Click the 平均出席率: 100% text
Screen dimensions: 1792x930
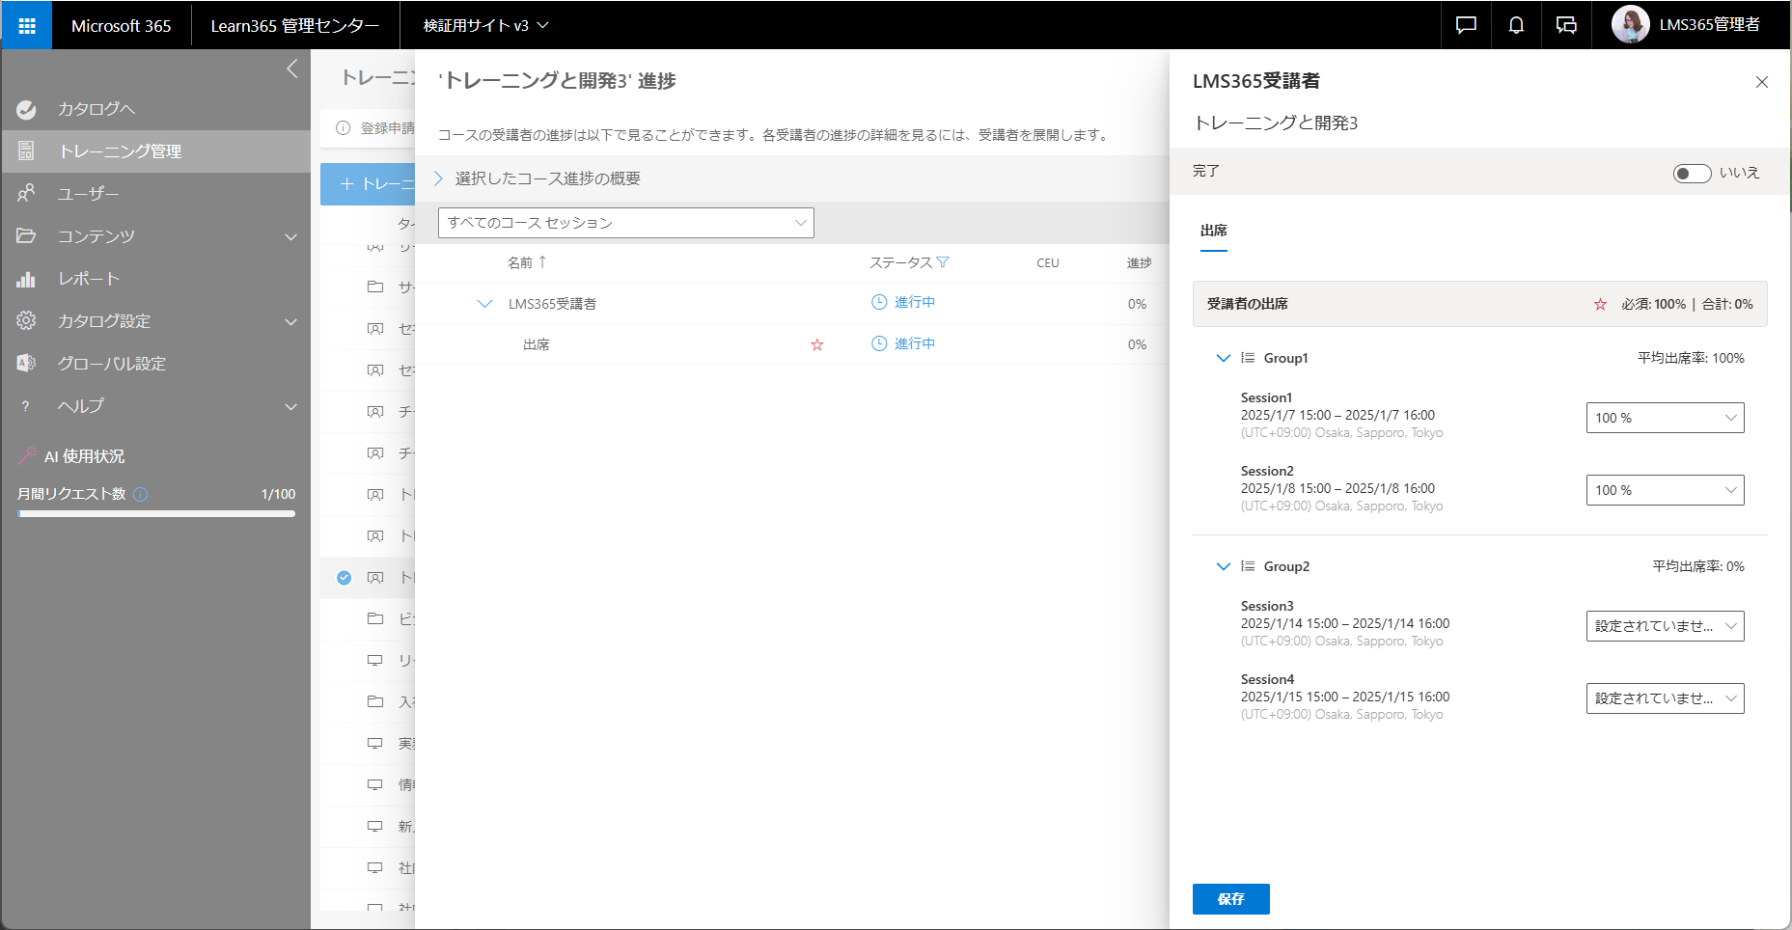1691,358
